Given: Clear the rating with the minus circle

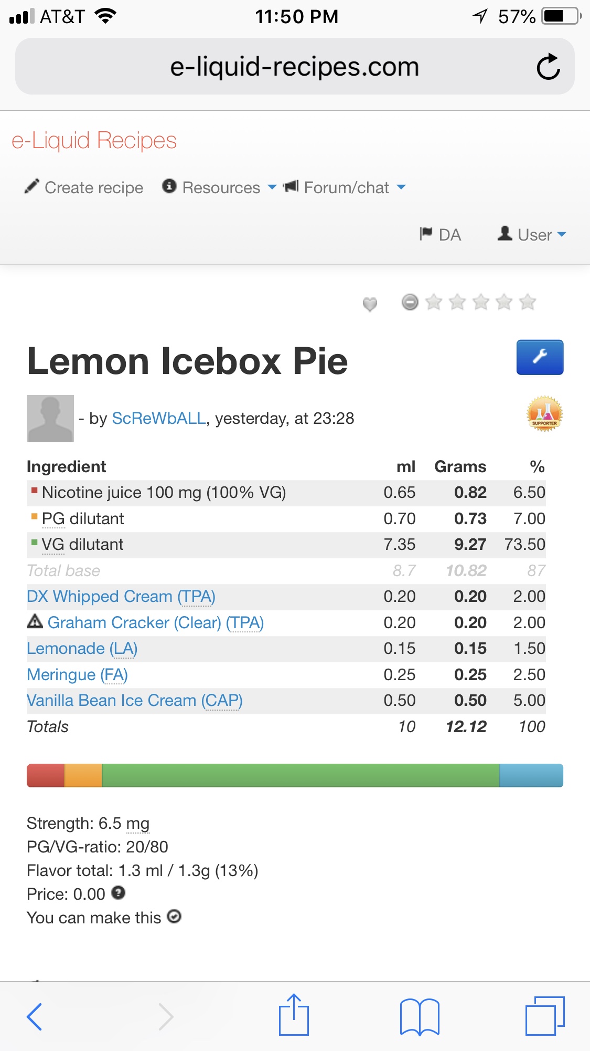Looking at the screenshot, I should click(410, 302).
